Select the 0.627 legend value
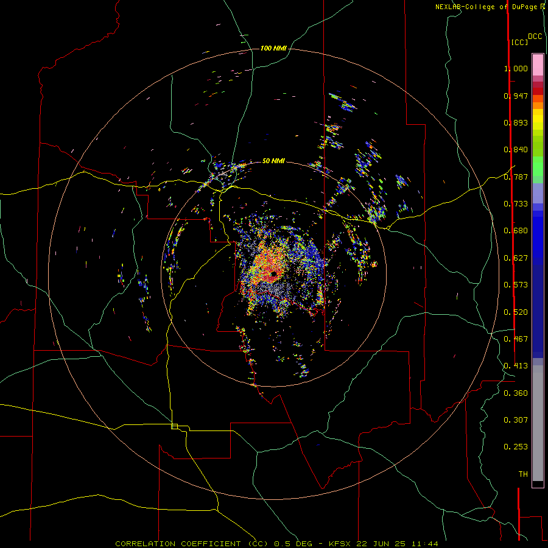 pyautogui.click(x=516, y=258)
